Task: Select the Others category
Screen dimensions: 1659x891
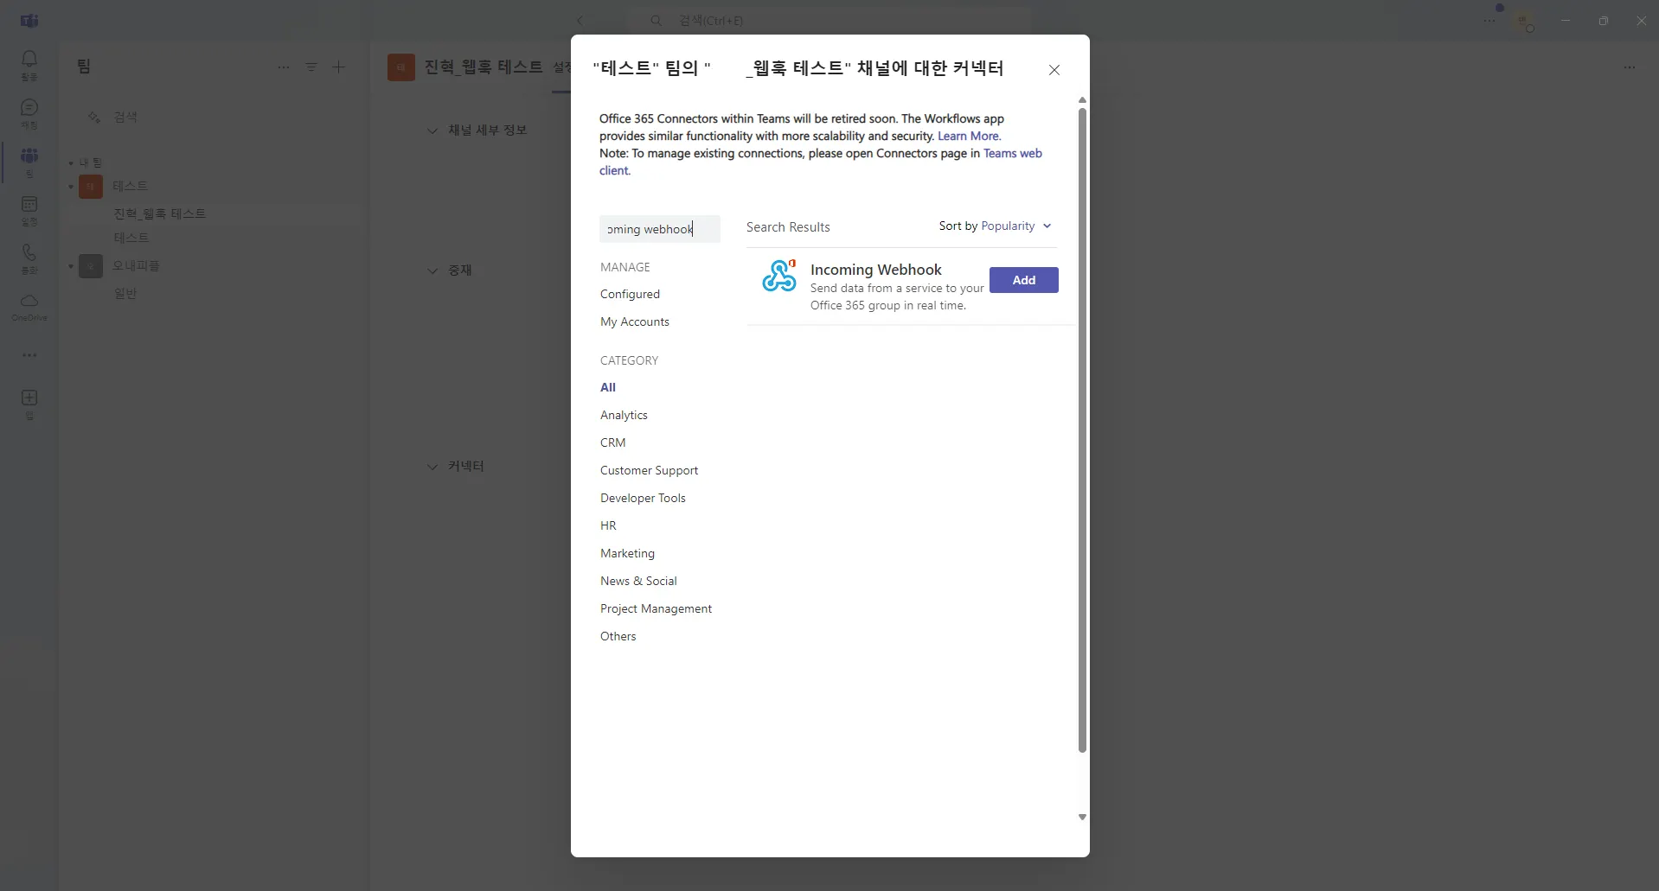Action: point(618,637)
